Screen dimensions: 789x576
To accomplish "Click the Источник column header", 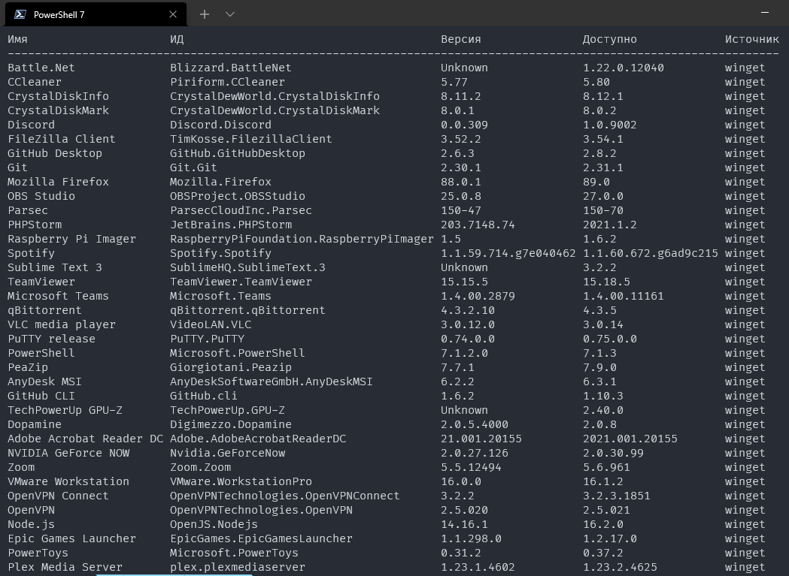I will [751, 39].
